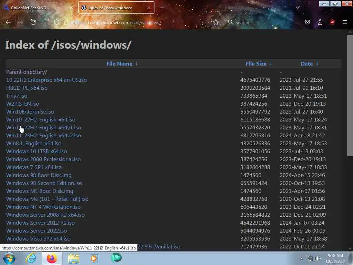Open Windows 2000 Professional.iso link
353x265 pixels.
pyautogui.click(x=43, y=159)
